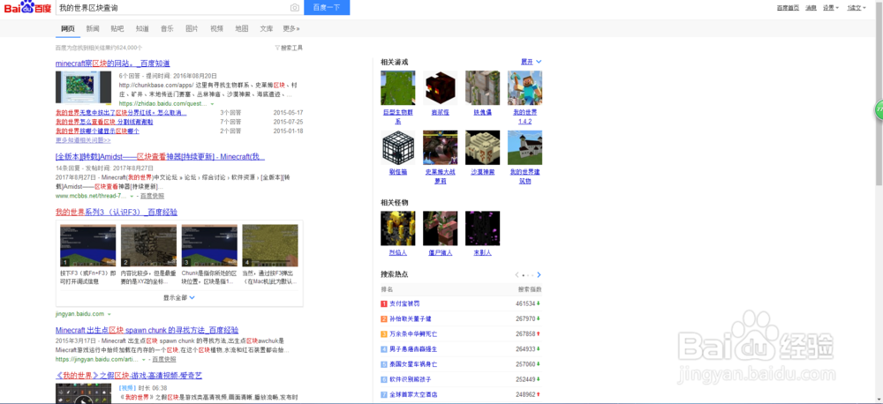The width and height of the screenshot is (883, 404).
Task: Open 我的世界系列3（认识F3）result
Action: [x=117, y=212]
